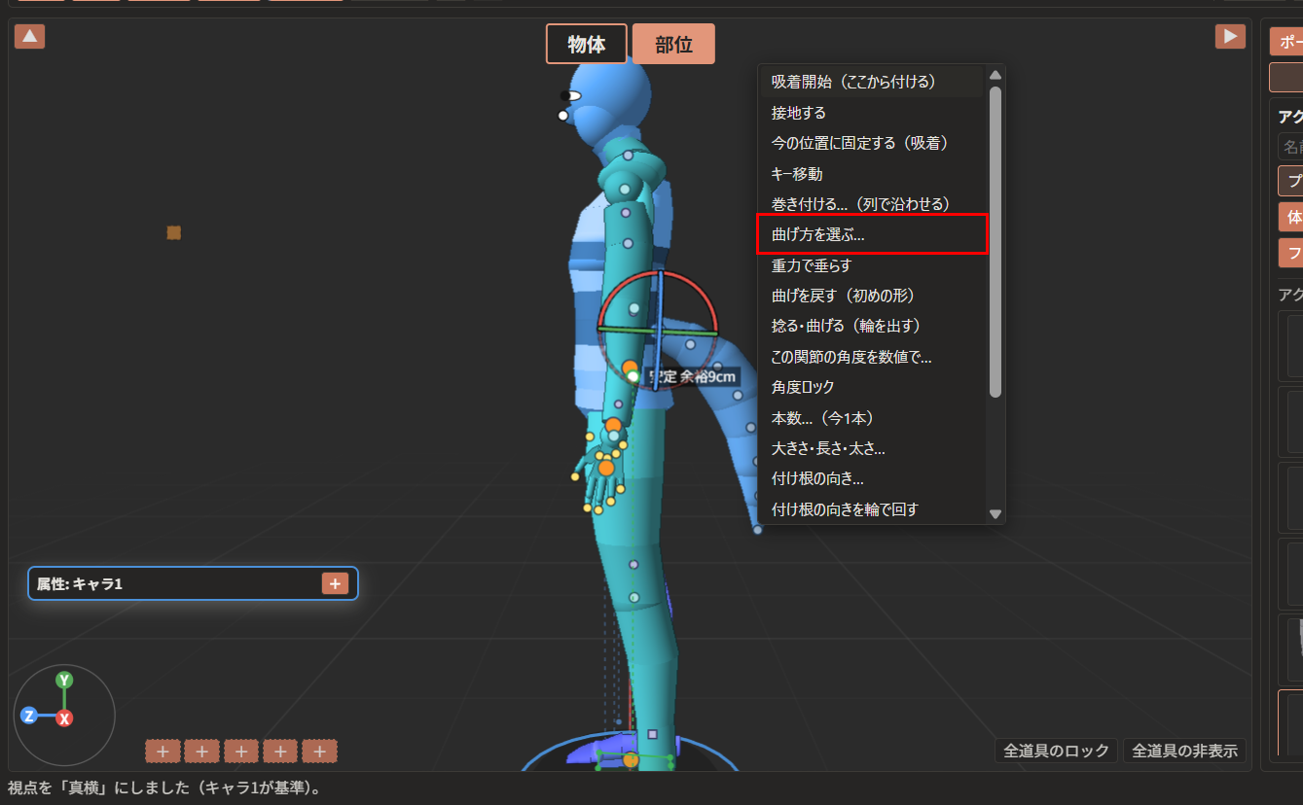Click the small orange square marker in the viewport
Screen dimensions: 1303x805
174,232
